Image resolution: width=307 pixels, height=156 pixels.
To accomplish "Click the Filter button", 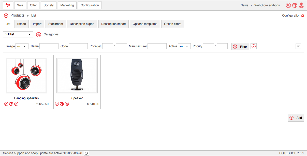I will tap(240, 47).
